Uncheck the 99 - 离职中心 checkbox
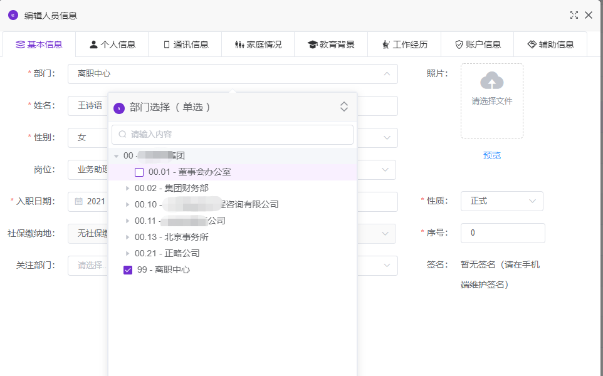The width and height of the screenshot is (603, 376). 128,270
